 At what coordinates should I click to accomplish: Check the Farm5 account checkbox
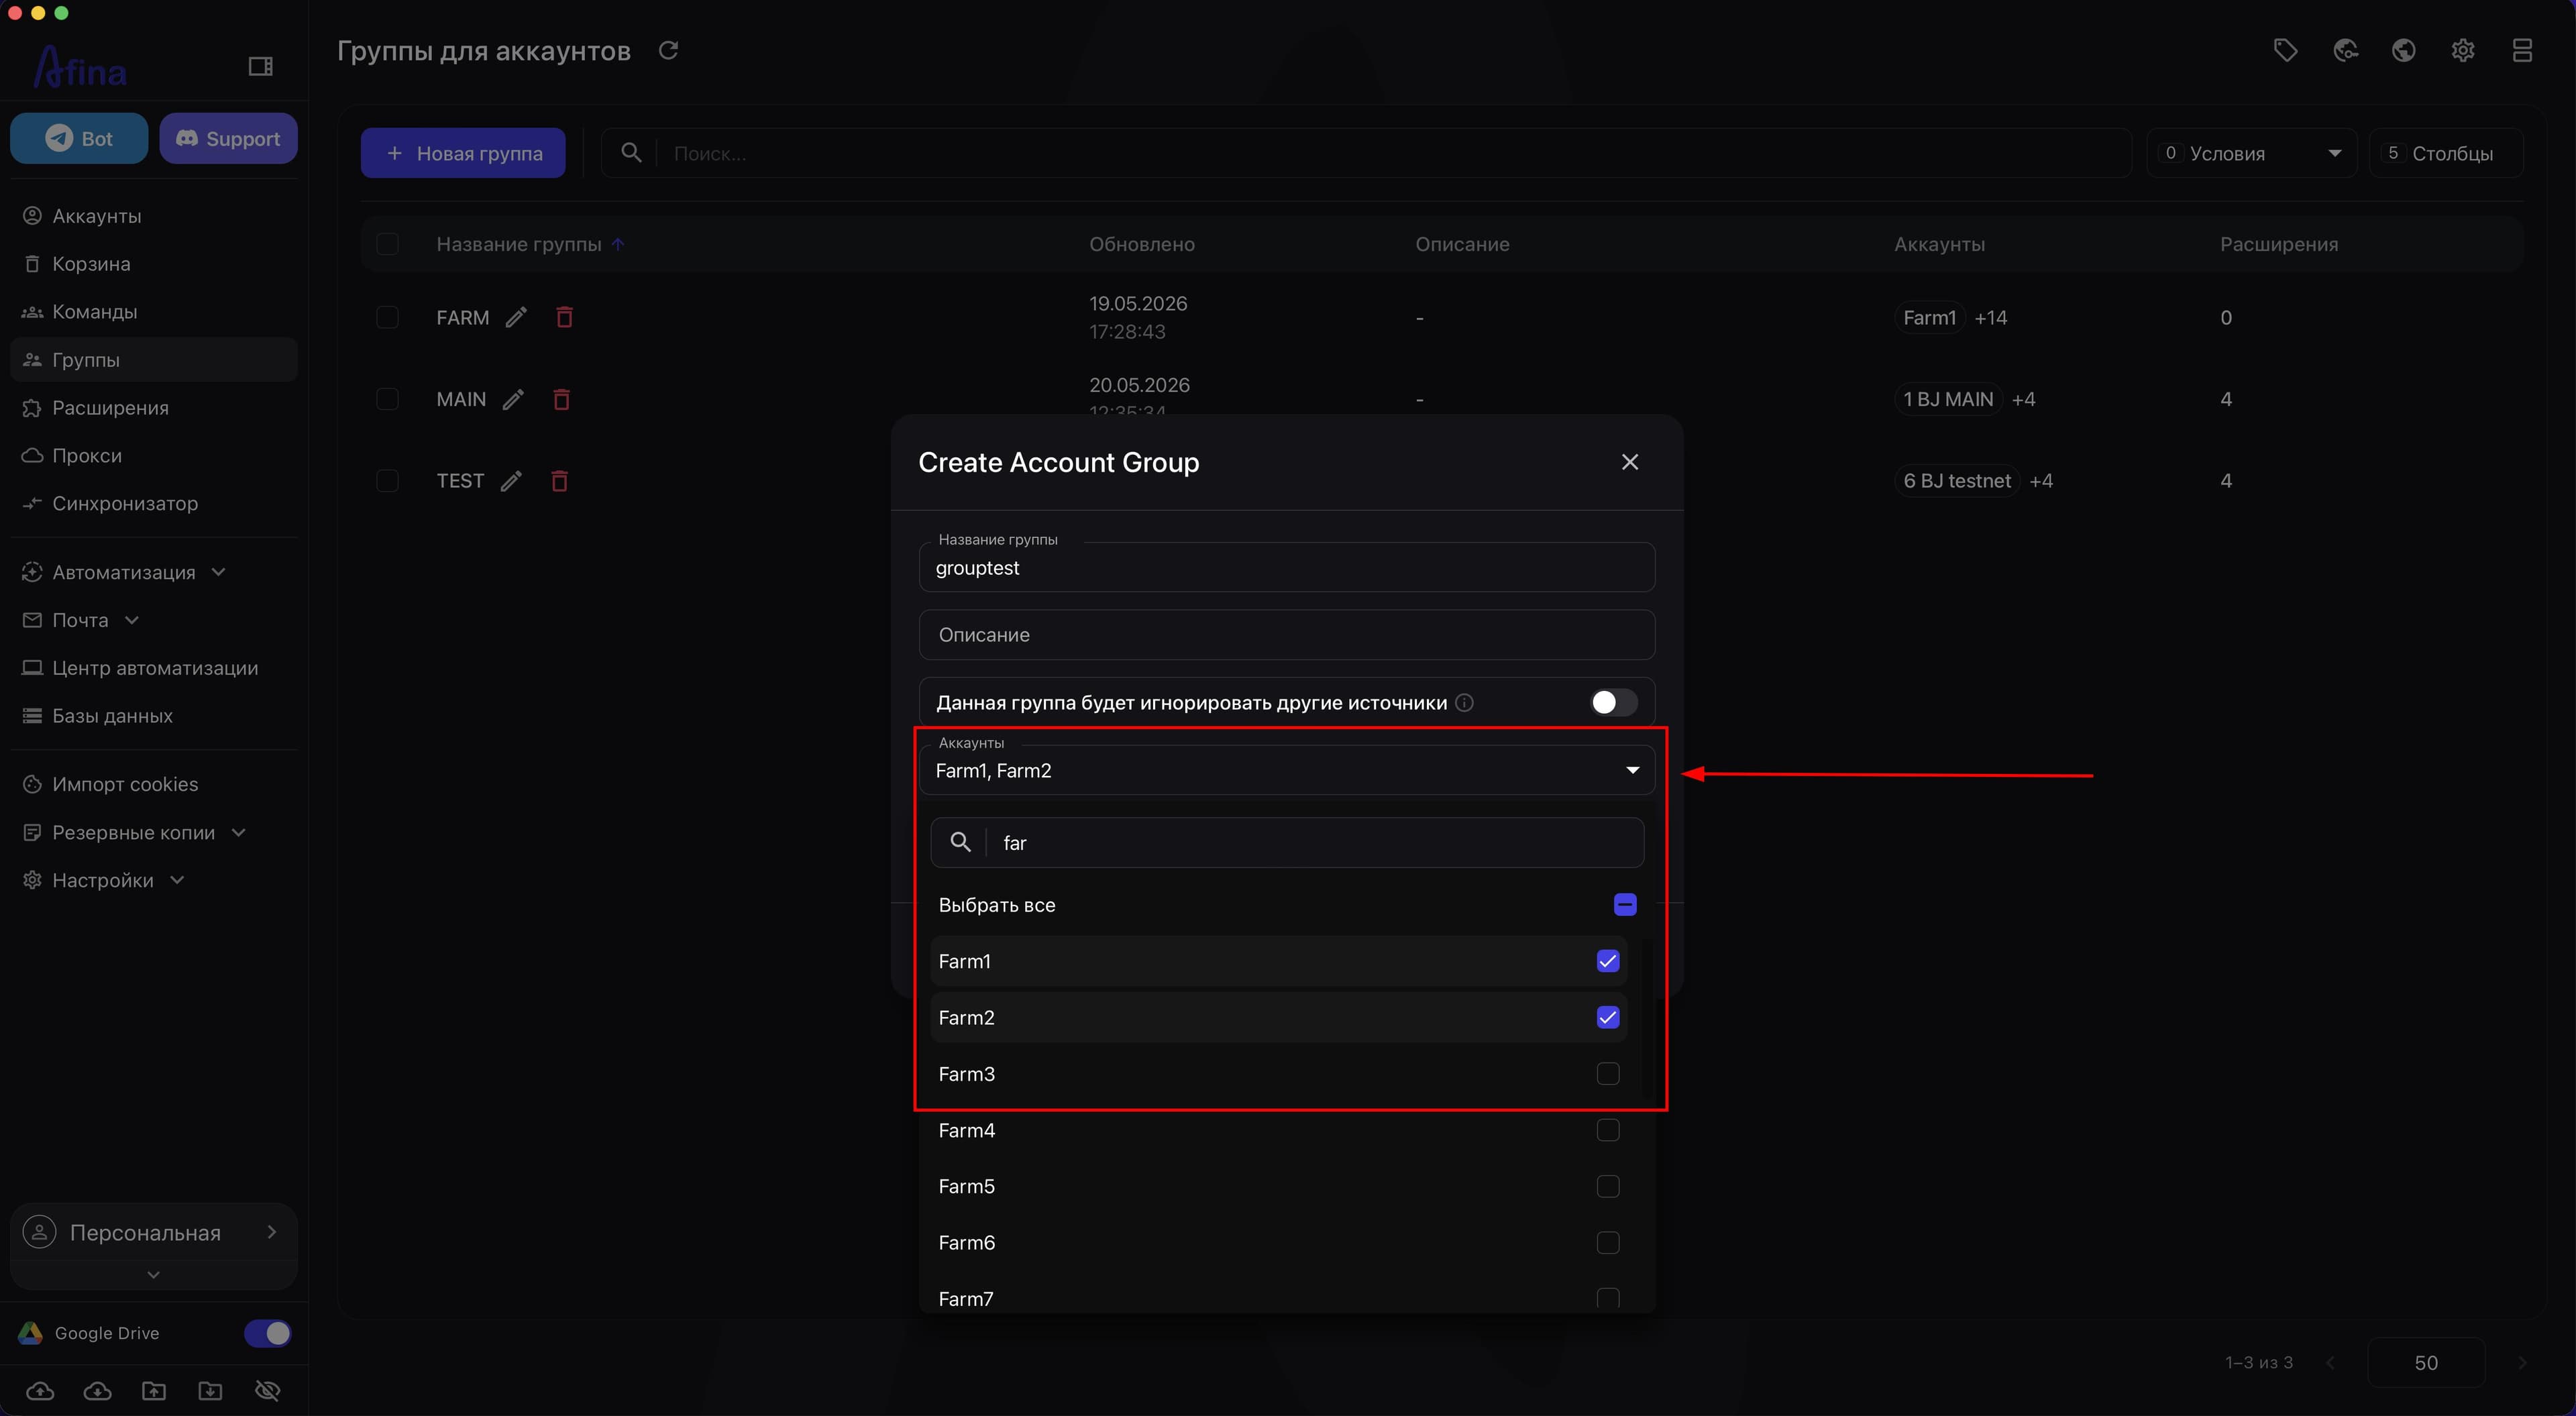coord(1607,1186)
